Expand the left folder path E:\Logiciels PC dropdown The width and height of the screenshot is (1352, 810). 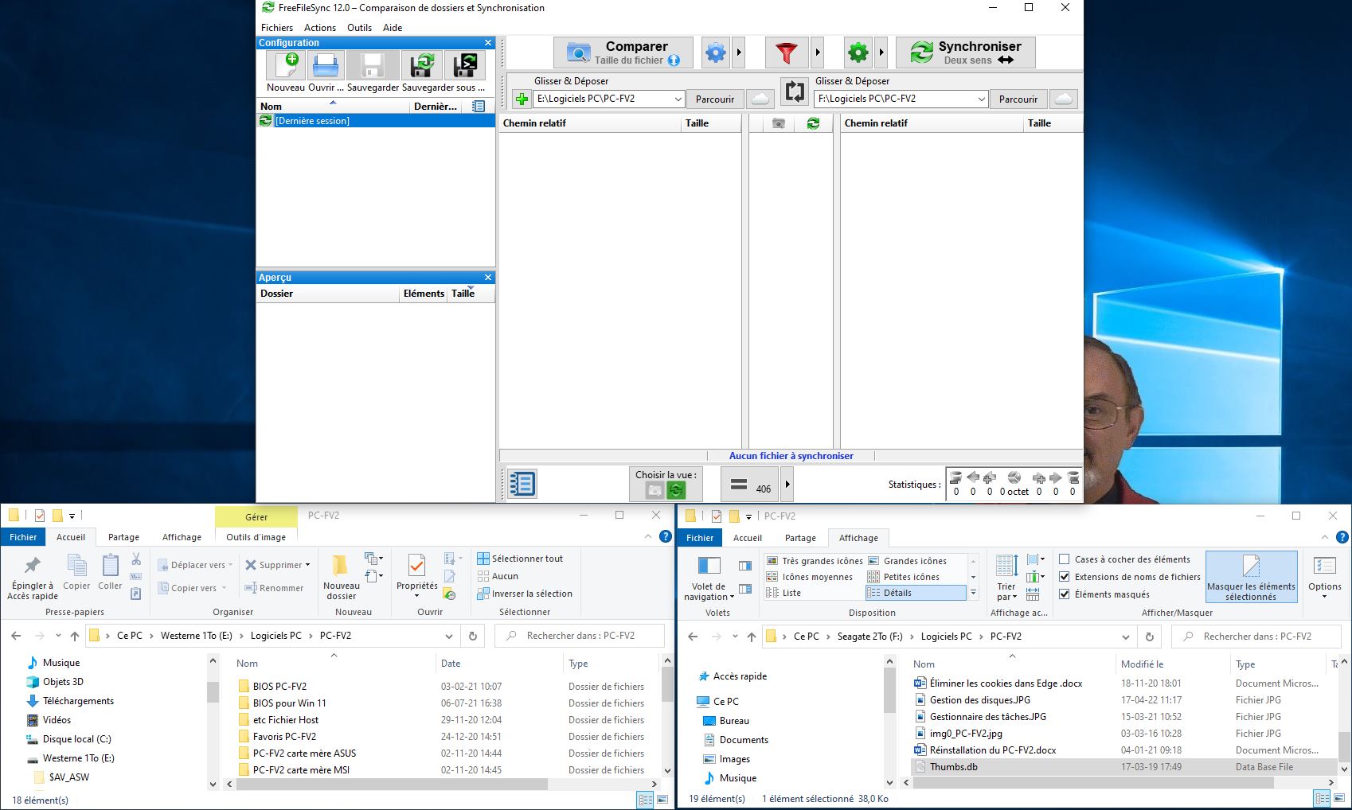click(678, 99)
